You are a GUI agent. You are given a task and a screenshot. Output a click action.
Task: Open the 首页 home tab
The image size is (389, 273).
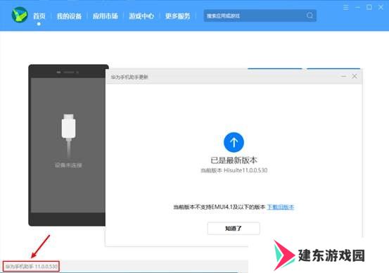(x=39, y=16)
